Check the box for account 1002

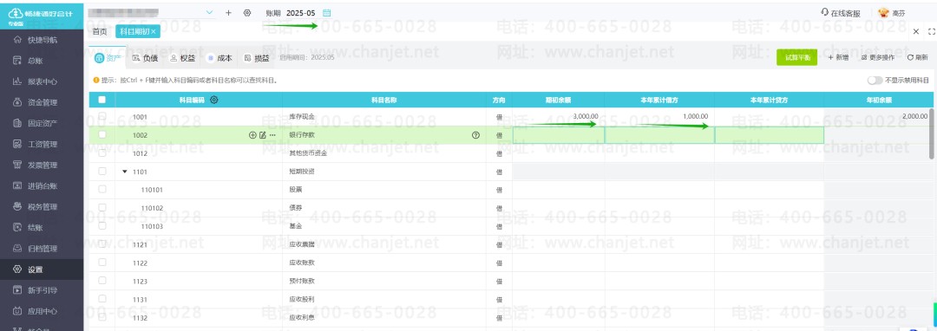(102, 135)
